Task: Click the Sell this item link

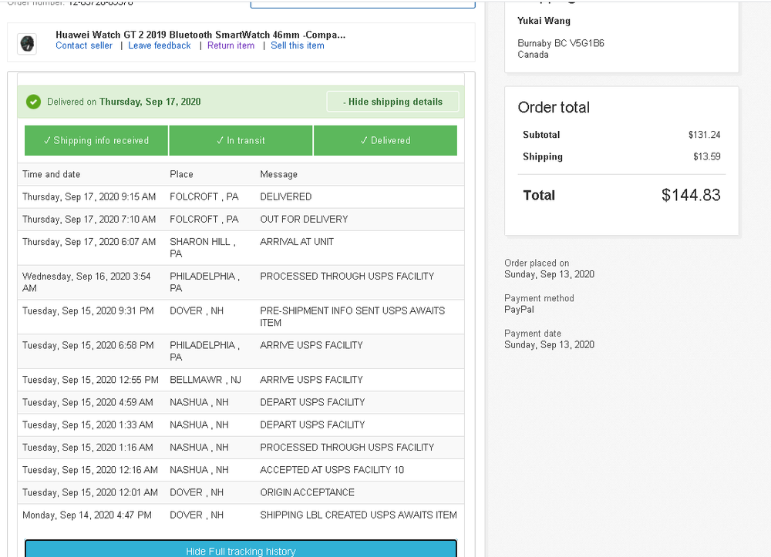Action: click(x=298, y=45)
